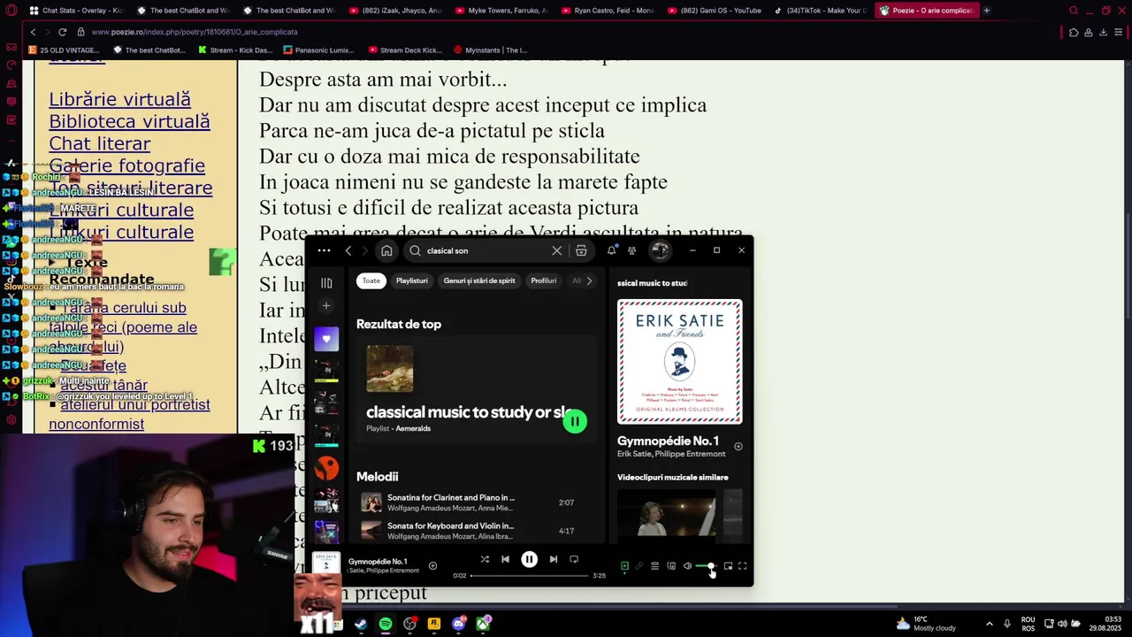Screen dimensions: 1132x637
Task: Enter Spotify full screen mode
Action: pyautogui.click(x=743, y=566)
